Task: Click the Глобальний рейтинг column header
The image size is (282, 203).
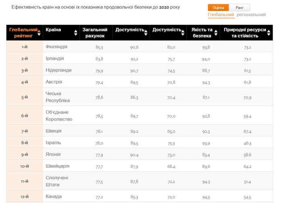Action: [x=23, y=33]
